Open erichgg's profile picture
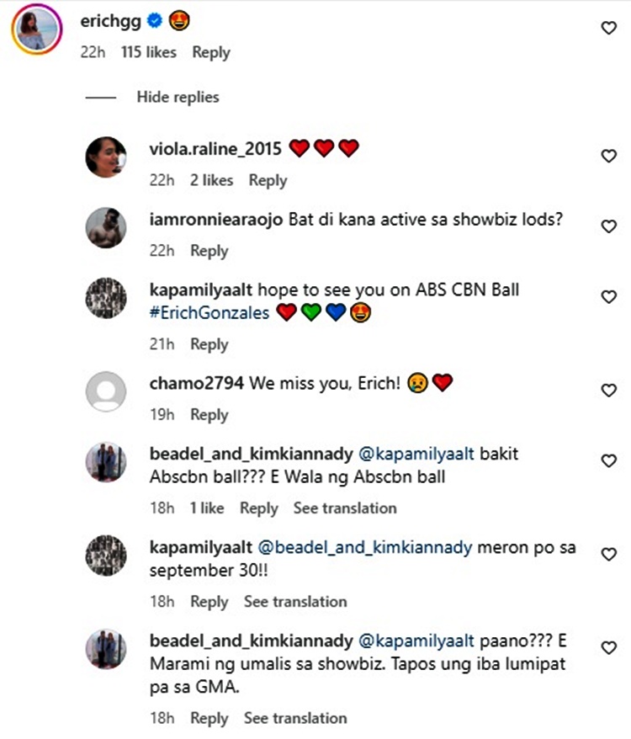The image size is (631, 739). (36, 29)
